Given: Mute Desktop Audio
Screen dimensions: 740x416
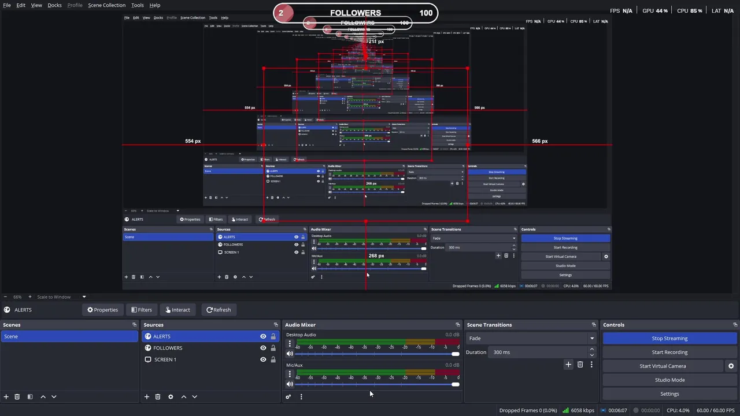Looking at the screenshot, I should [290, 354].
